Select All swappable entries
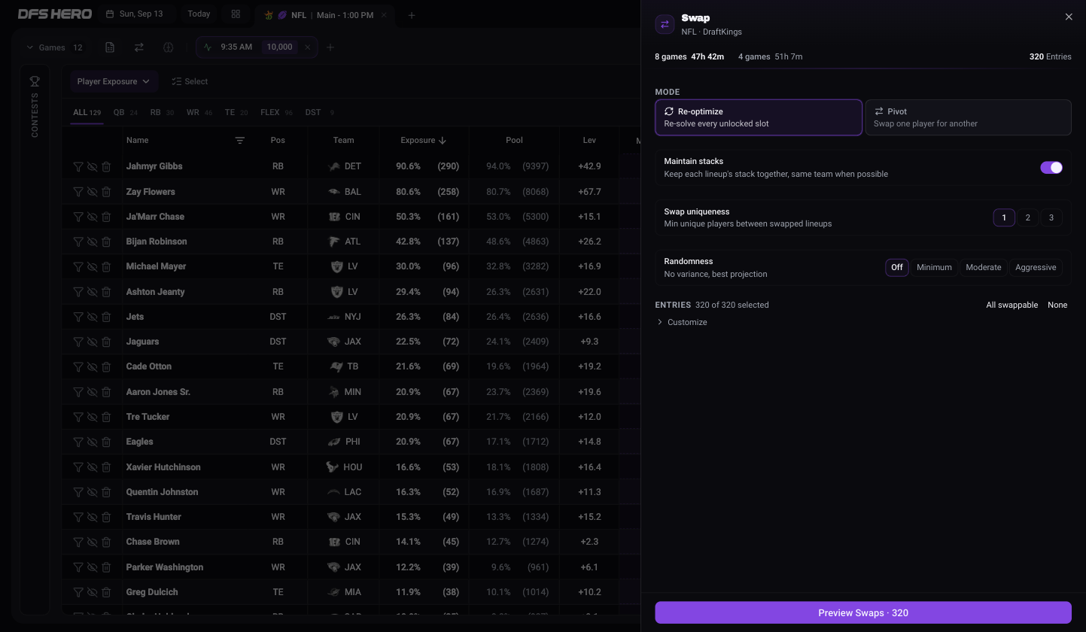1086x632 pixels. pos(1011,305)
